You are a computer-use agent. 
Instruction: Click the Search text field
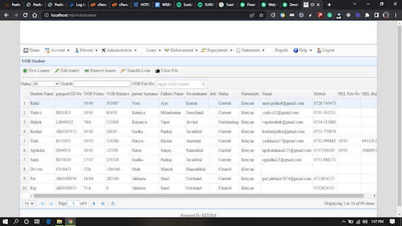click(102, 83)
